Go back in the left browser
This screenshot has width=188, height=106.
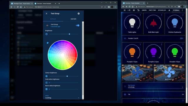point(11,7)
